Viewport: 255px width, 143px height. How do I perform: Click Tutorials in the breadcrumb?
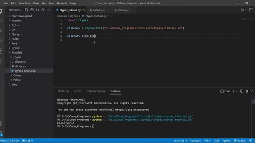point(62,16)
